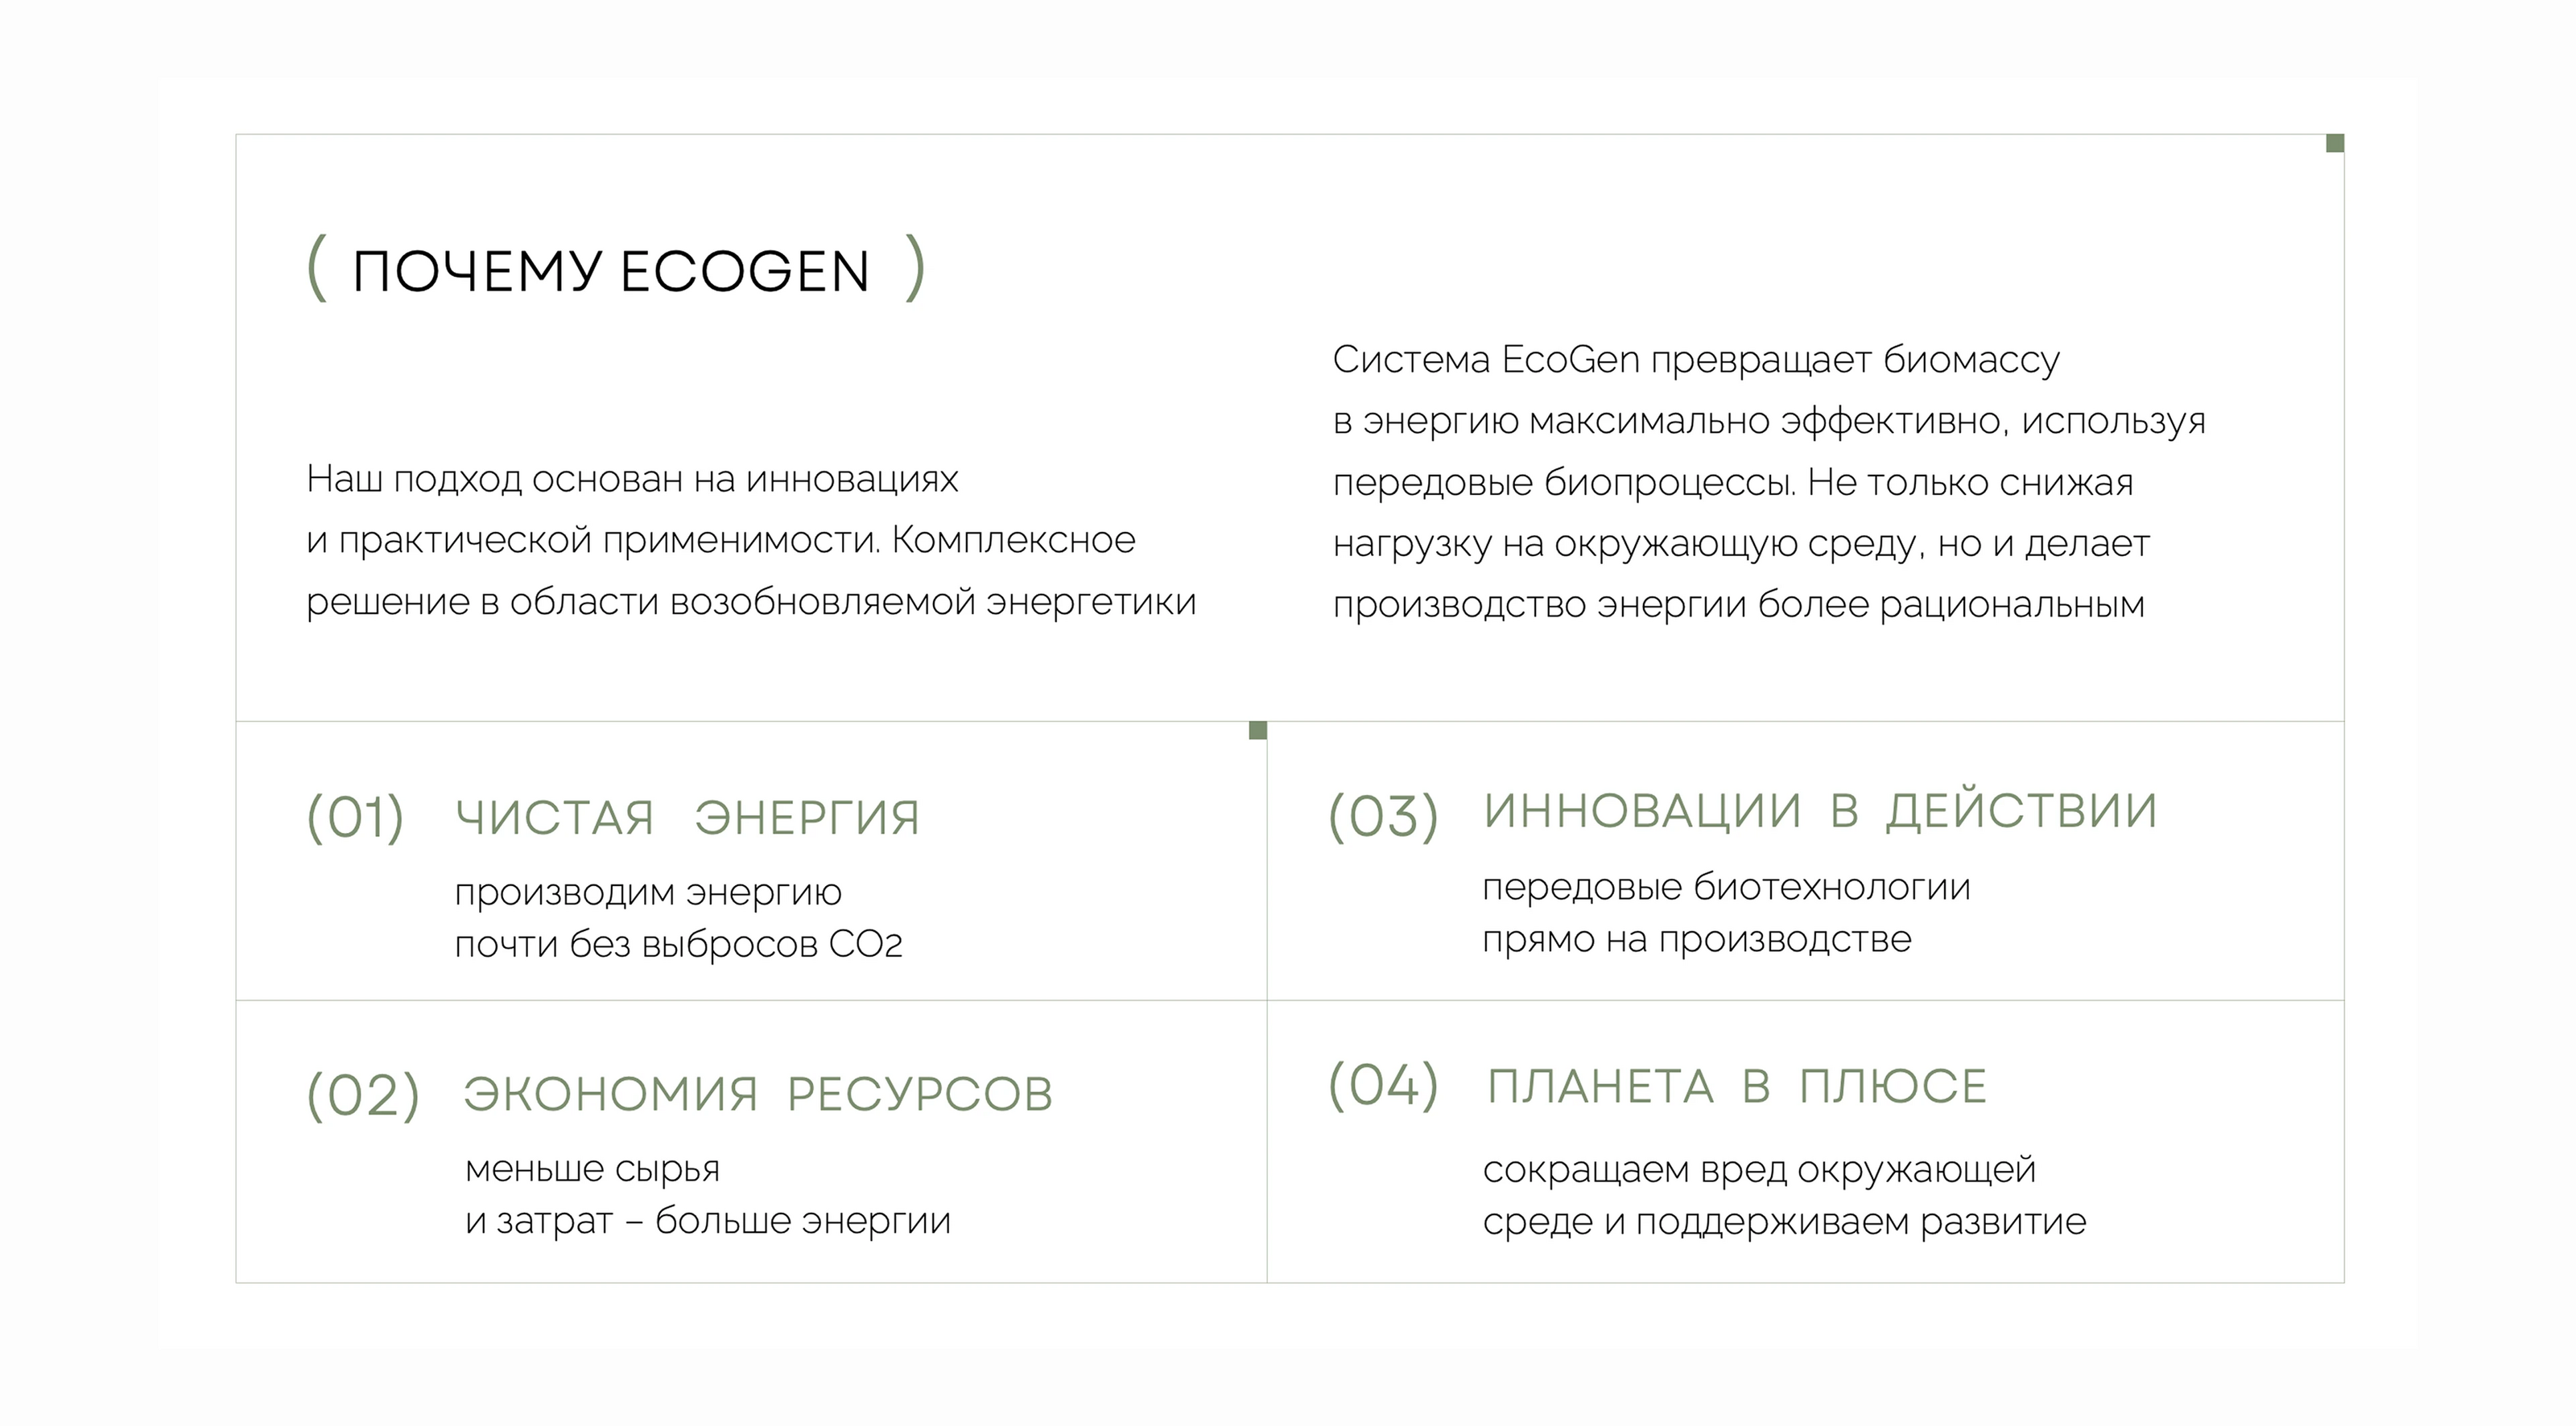This screenshot has height=1426, width=2576.
Task: Click the передовые биотехнологии description text
Action: point(1726,912)
